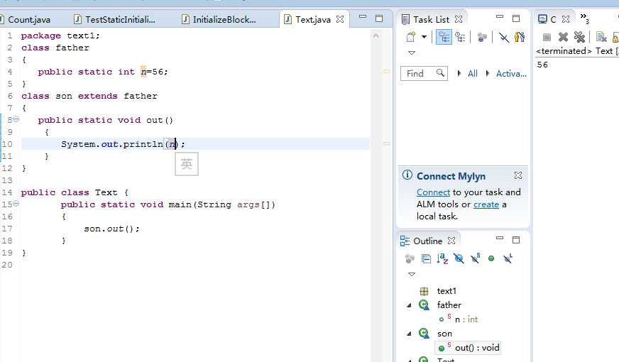Close the Task List view tab

[x=459, y=19]
